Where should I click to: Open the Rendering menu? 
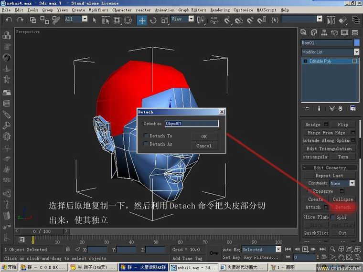220,10
